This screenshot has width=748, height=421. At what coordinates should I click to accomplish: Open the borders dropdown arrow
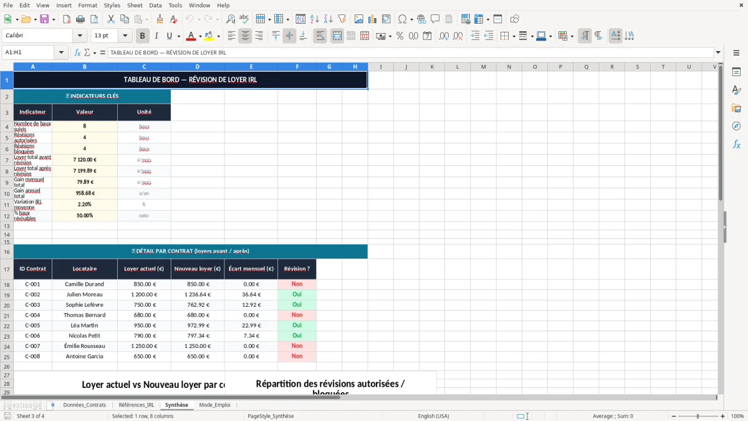[513, 36]
